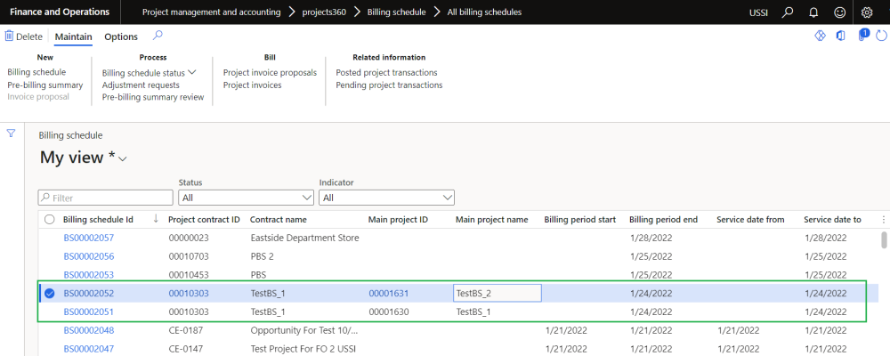This screenshot has width=890, height=356.
Task: Select the Maintain tab
Action: 73,36
